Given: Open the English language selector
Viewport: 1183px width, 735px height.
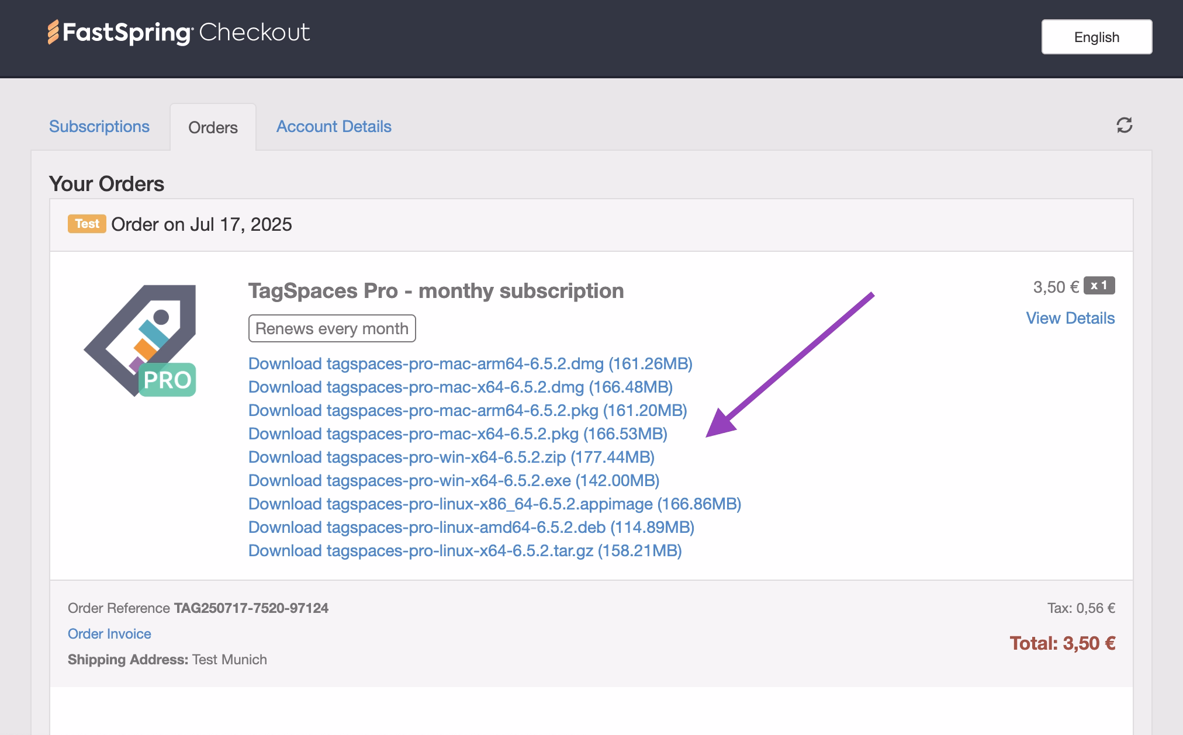Looking at the screenshot, I should click(1096, 37).
